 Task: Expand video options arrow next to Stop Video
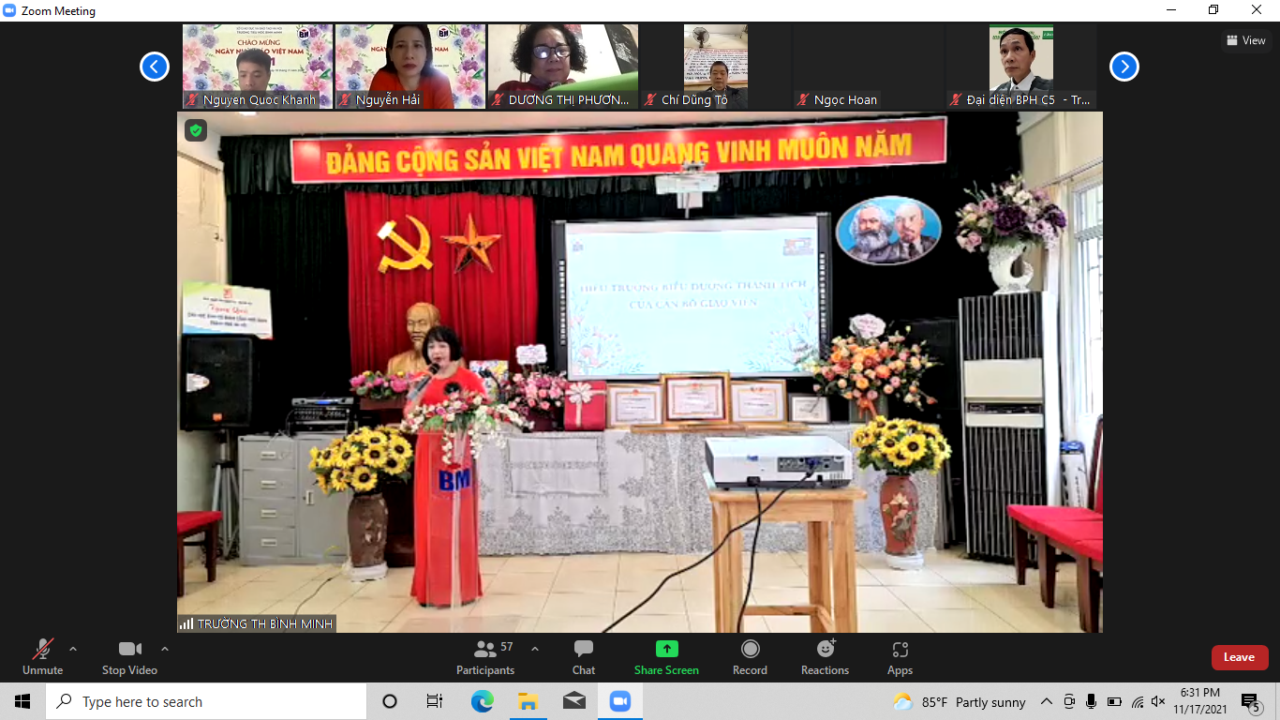tap(165, 649)
